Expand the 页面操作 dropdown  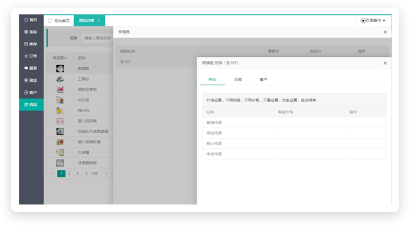point(373,20)
